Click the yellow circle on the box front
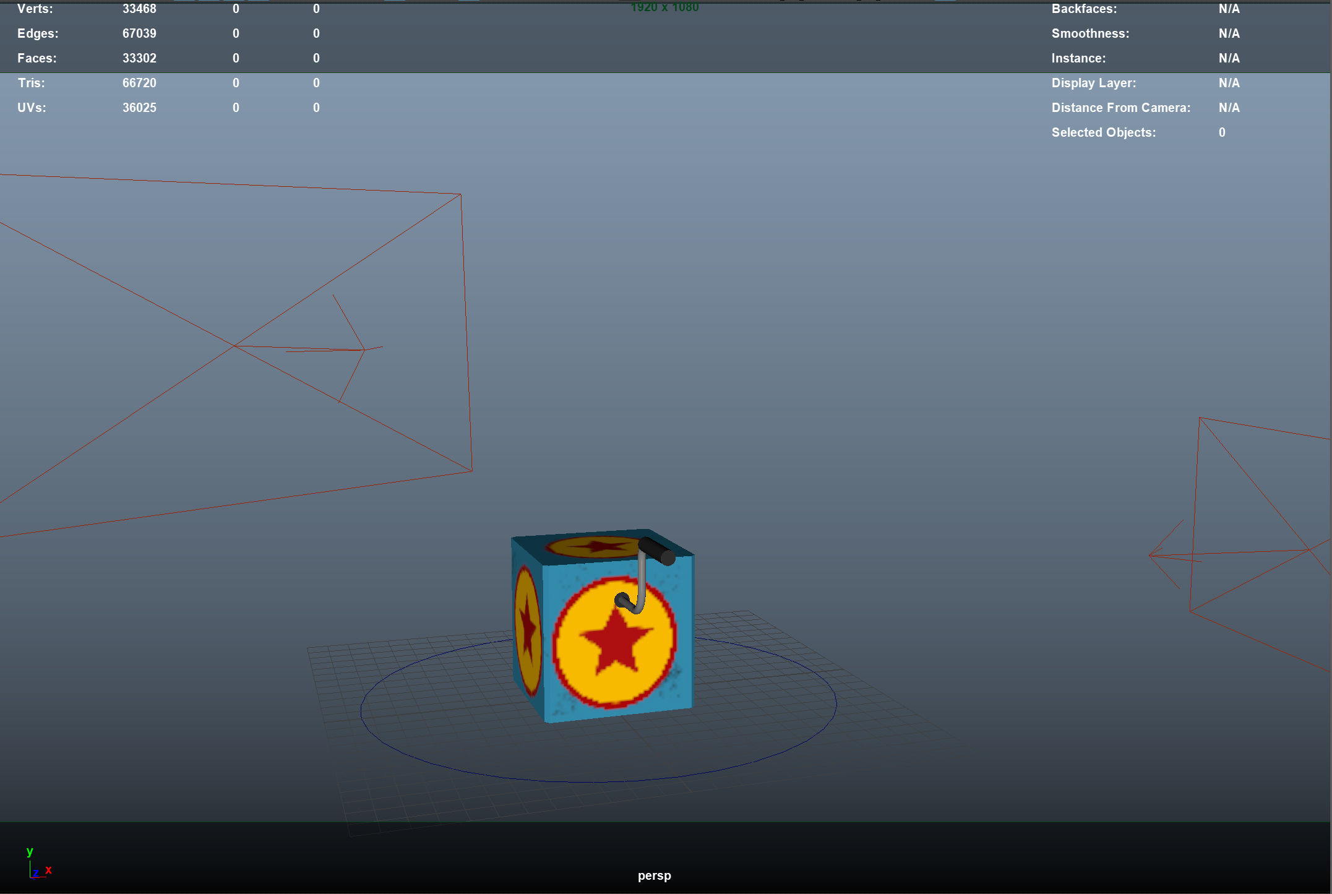This screenshot has height=894, width=1332. (x=614, y=642)
